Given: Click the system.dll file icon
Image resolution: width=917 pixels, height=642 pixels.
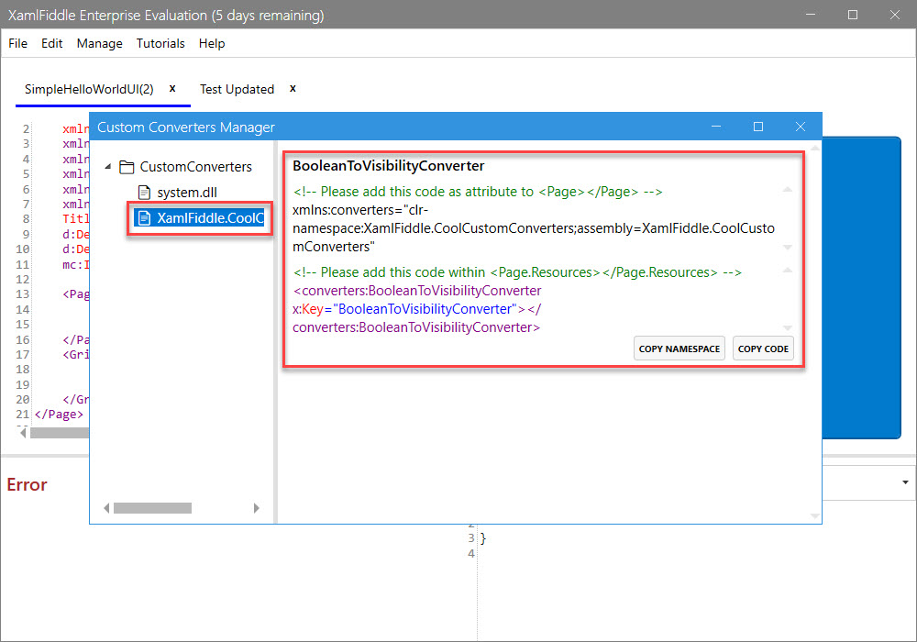Looking at the screenshot, I should coord(144,193).
